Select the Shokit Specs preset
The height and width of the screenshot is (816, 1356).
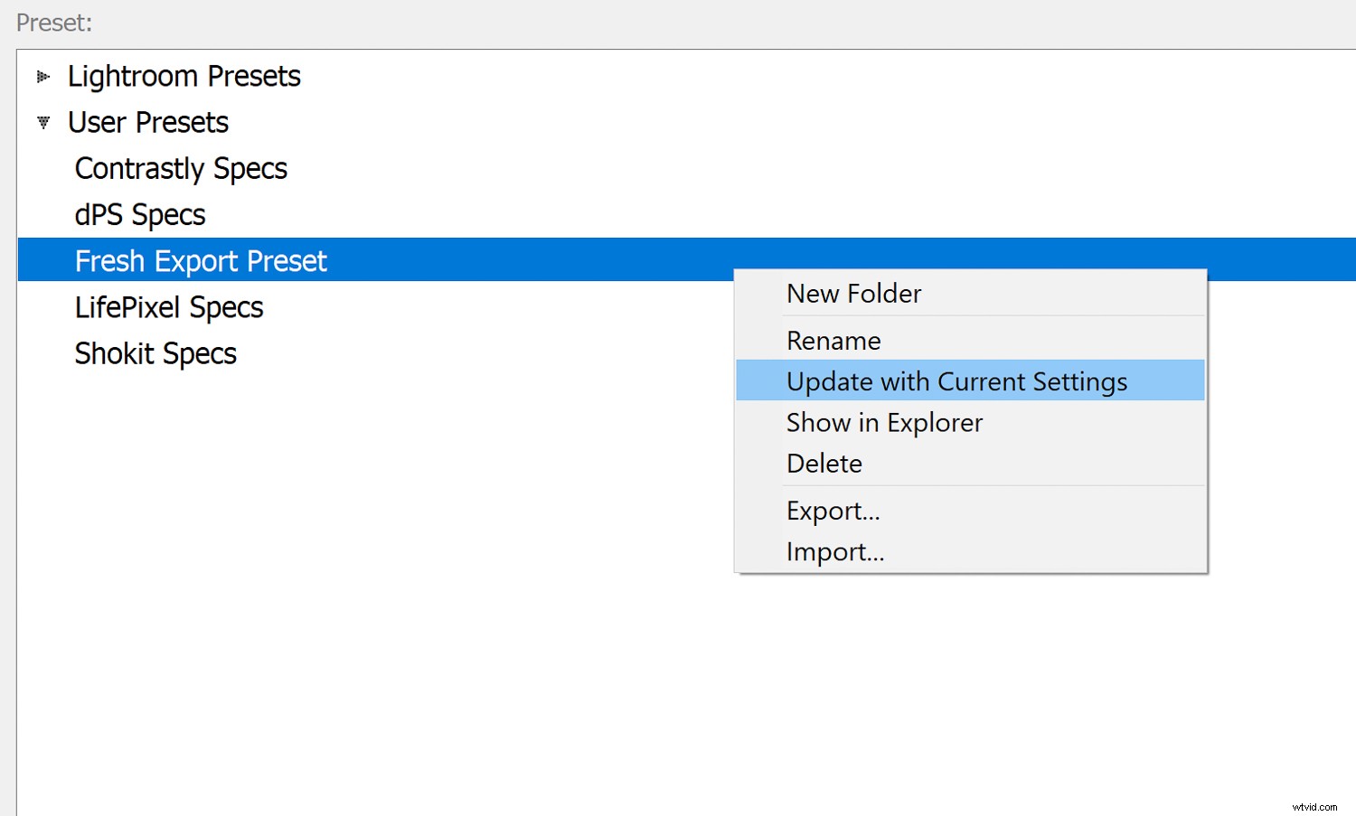[155, 353]
